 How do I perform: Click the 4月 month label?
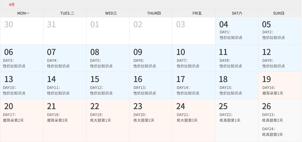12,5
